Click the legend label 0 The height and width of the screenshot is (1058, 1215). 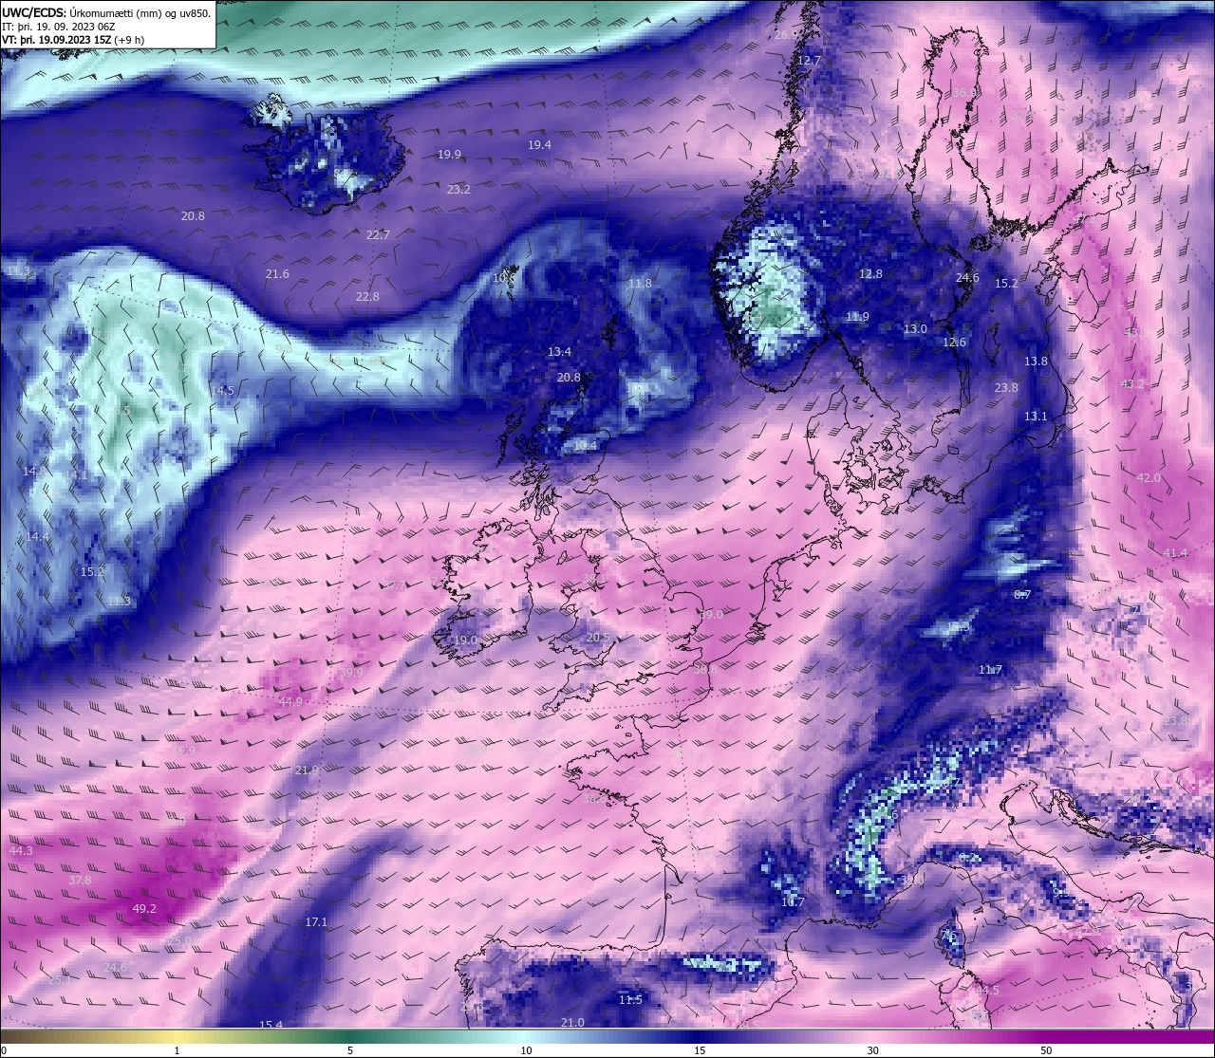click(3, 1050)
